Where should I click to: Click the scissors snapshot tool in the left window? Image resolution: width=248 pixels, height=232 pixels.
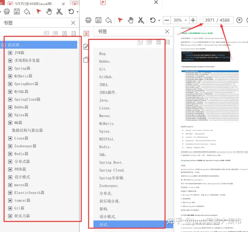click(x=59, y=12)
